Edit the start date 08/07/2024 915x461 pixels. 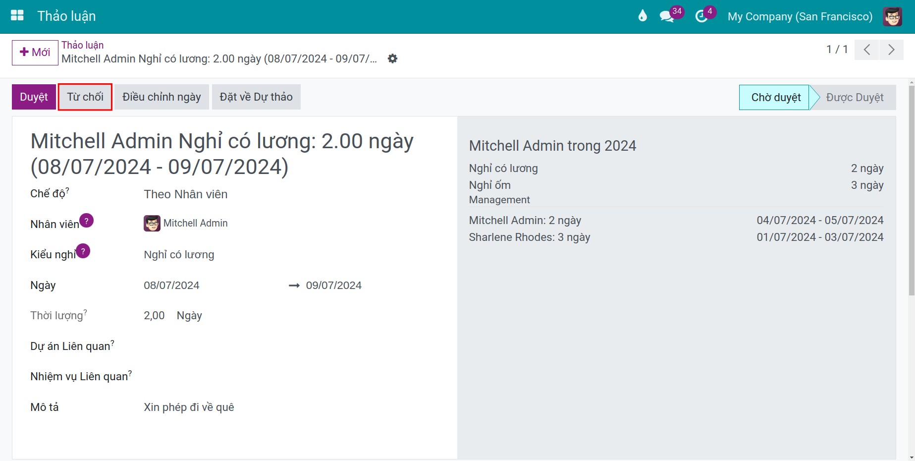tap(171, 286)
